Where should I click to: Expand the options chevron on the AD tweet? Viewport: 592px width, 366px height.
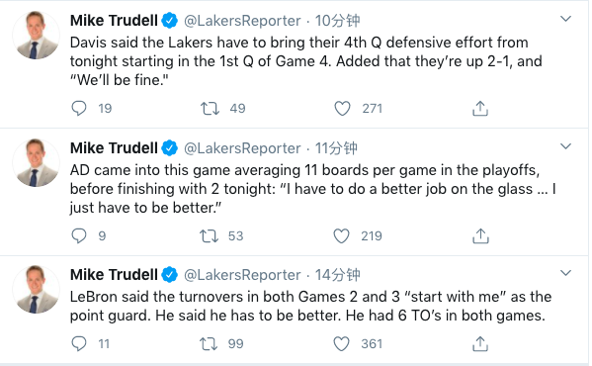tap(565, 146)
